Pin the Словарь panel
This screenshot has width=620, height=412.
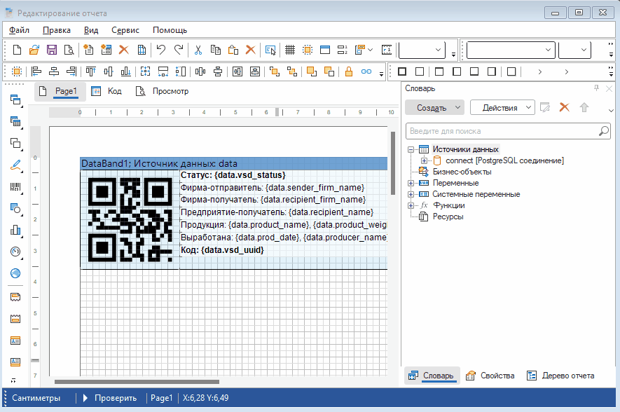(x=596, y=88)
